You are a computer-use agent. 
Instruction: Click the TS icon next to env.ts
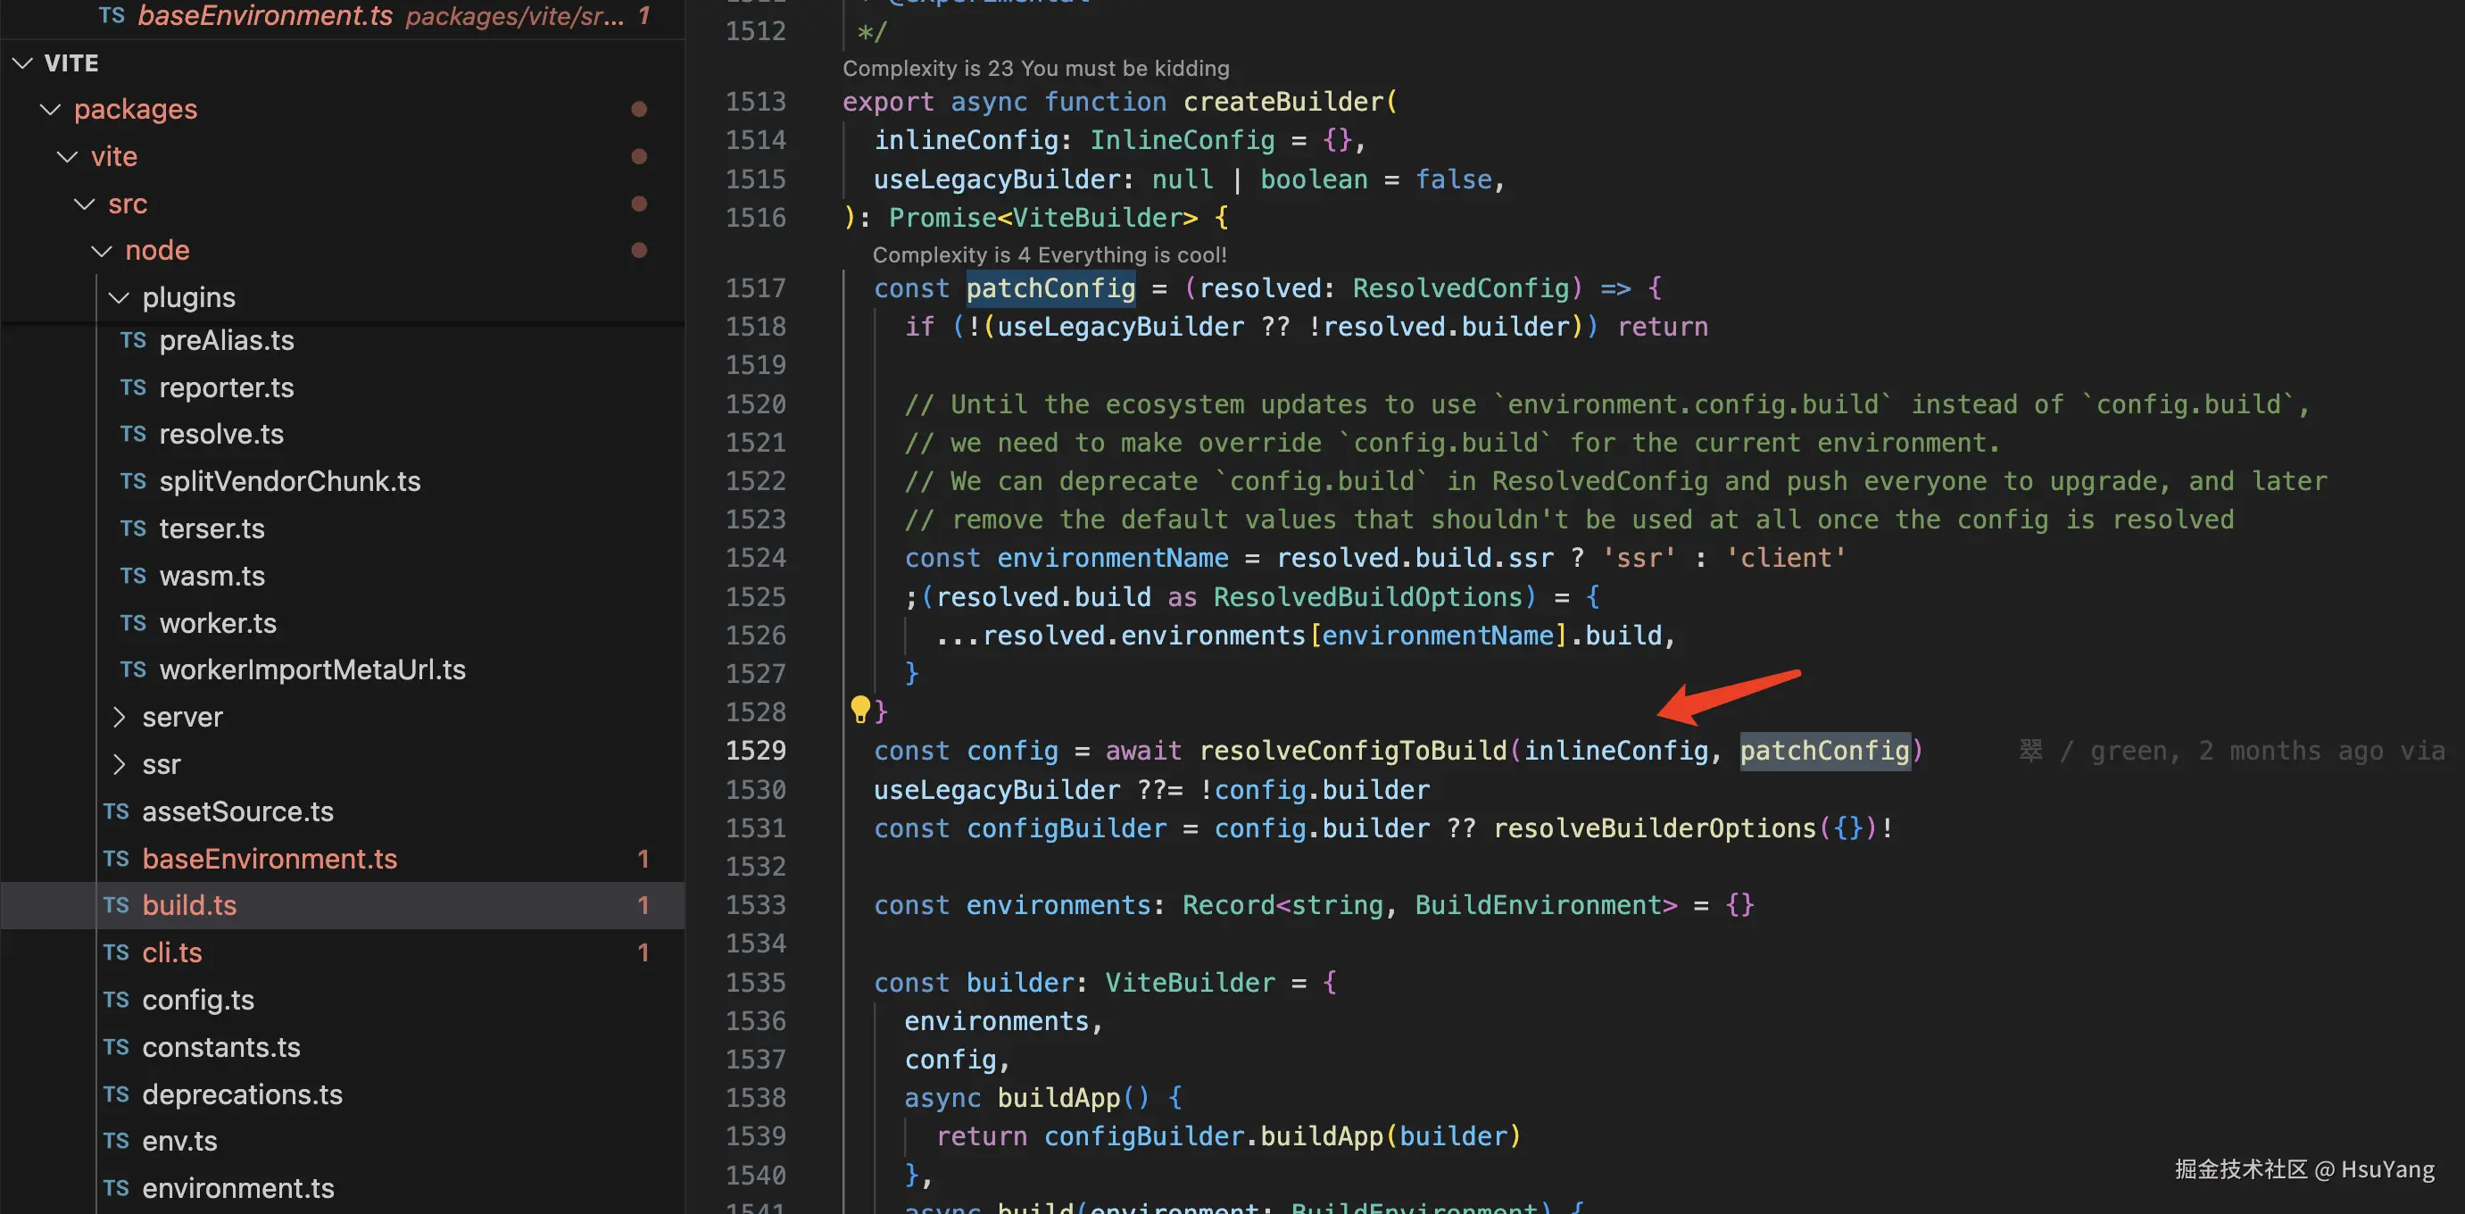(116, 1140)
